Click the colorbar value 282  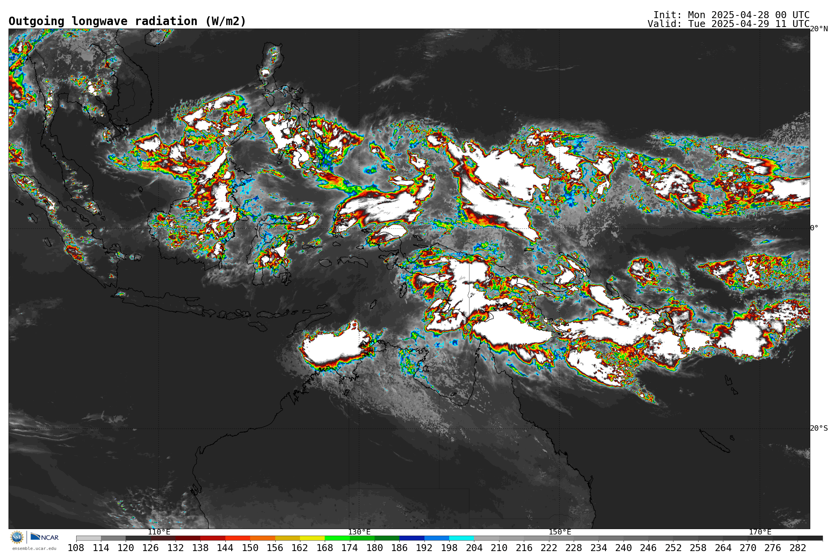tap(798, 548)
